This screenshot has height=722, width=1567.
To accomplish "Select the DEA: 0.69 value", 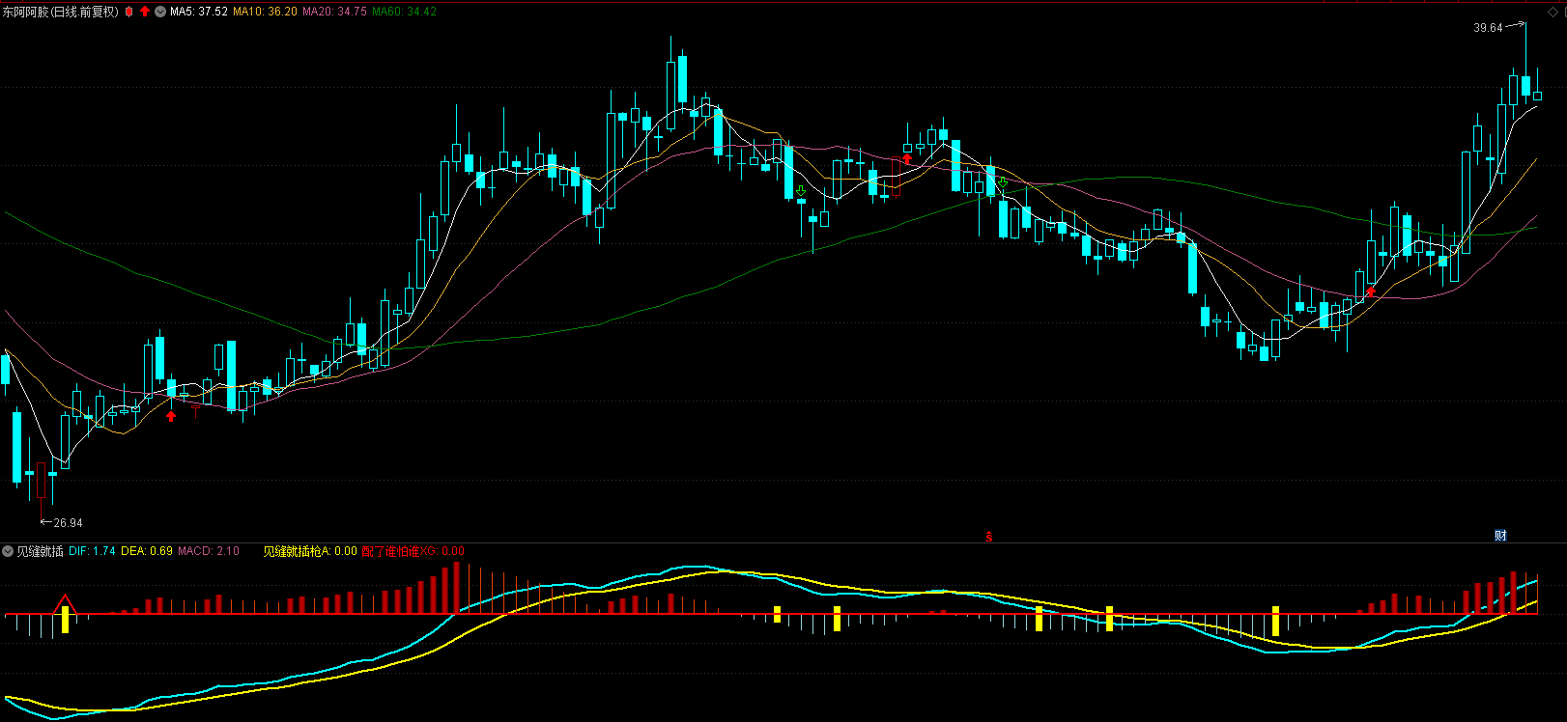I will 147,551.
